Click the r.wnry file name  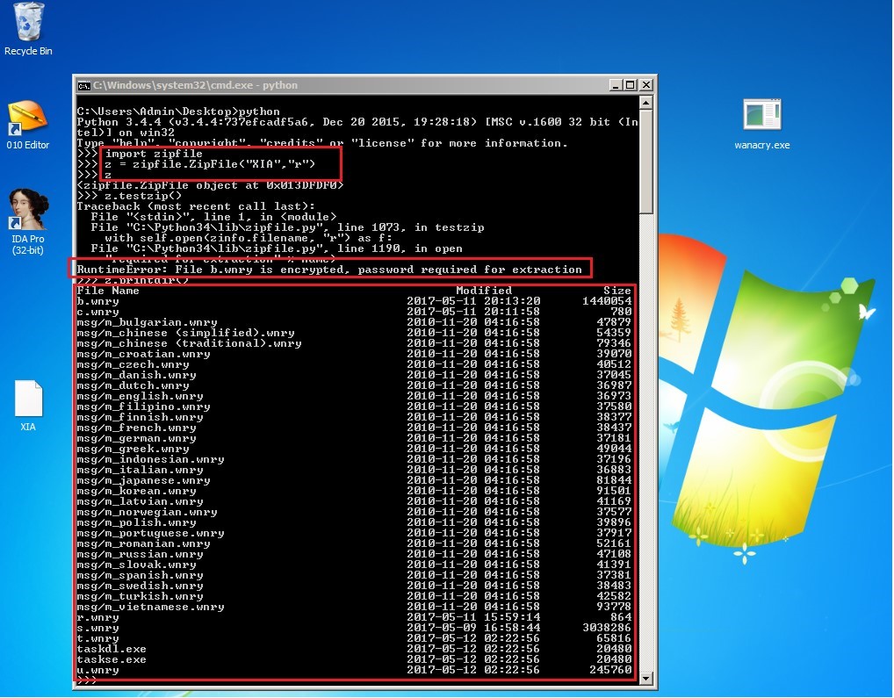[98, 617]
